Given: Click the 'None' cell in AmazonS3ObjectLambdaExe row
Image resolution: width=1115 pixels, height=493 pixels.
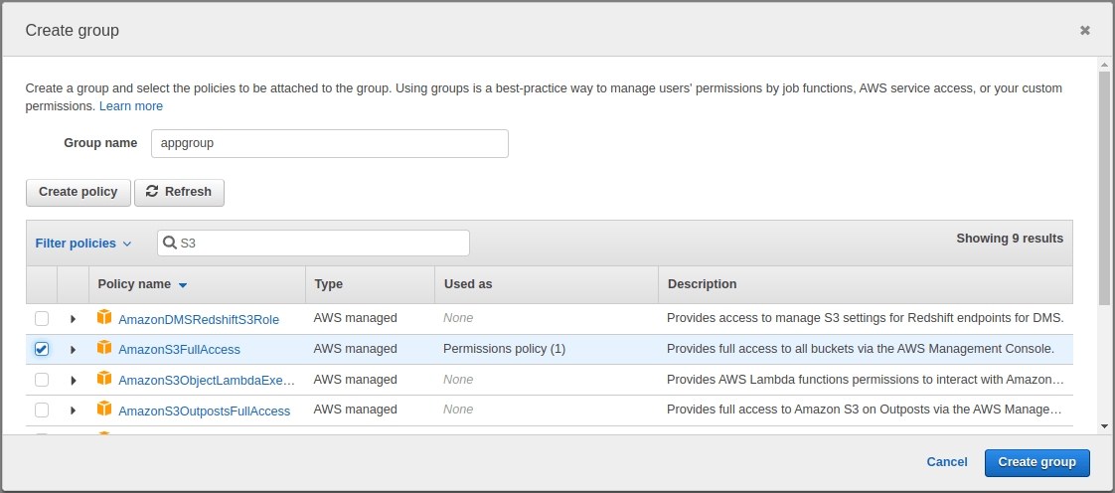Looking at the screenshot, I should [458, 379].
